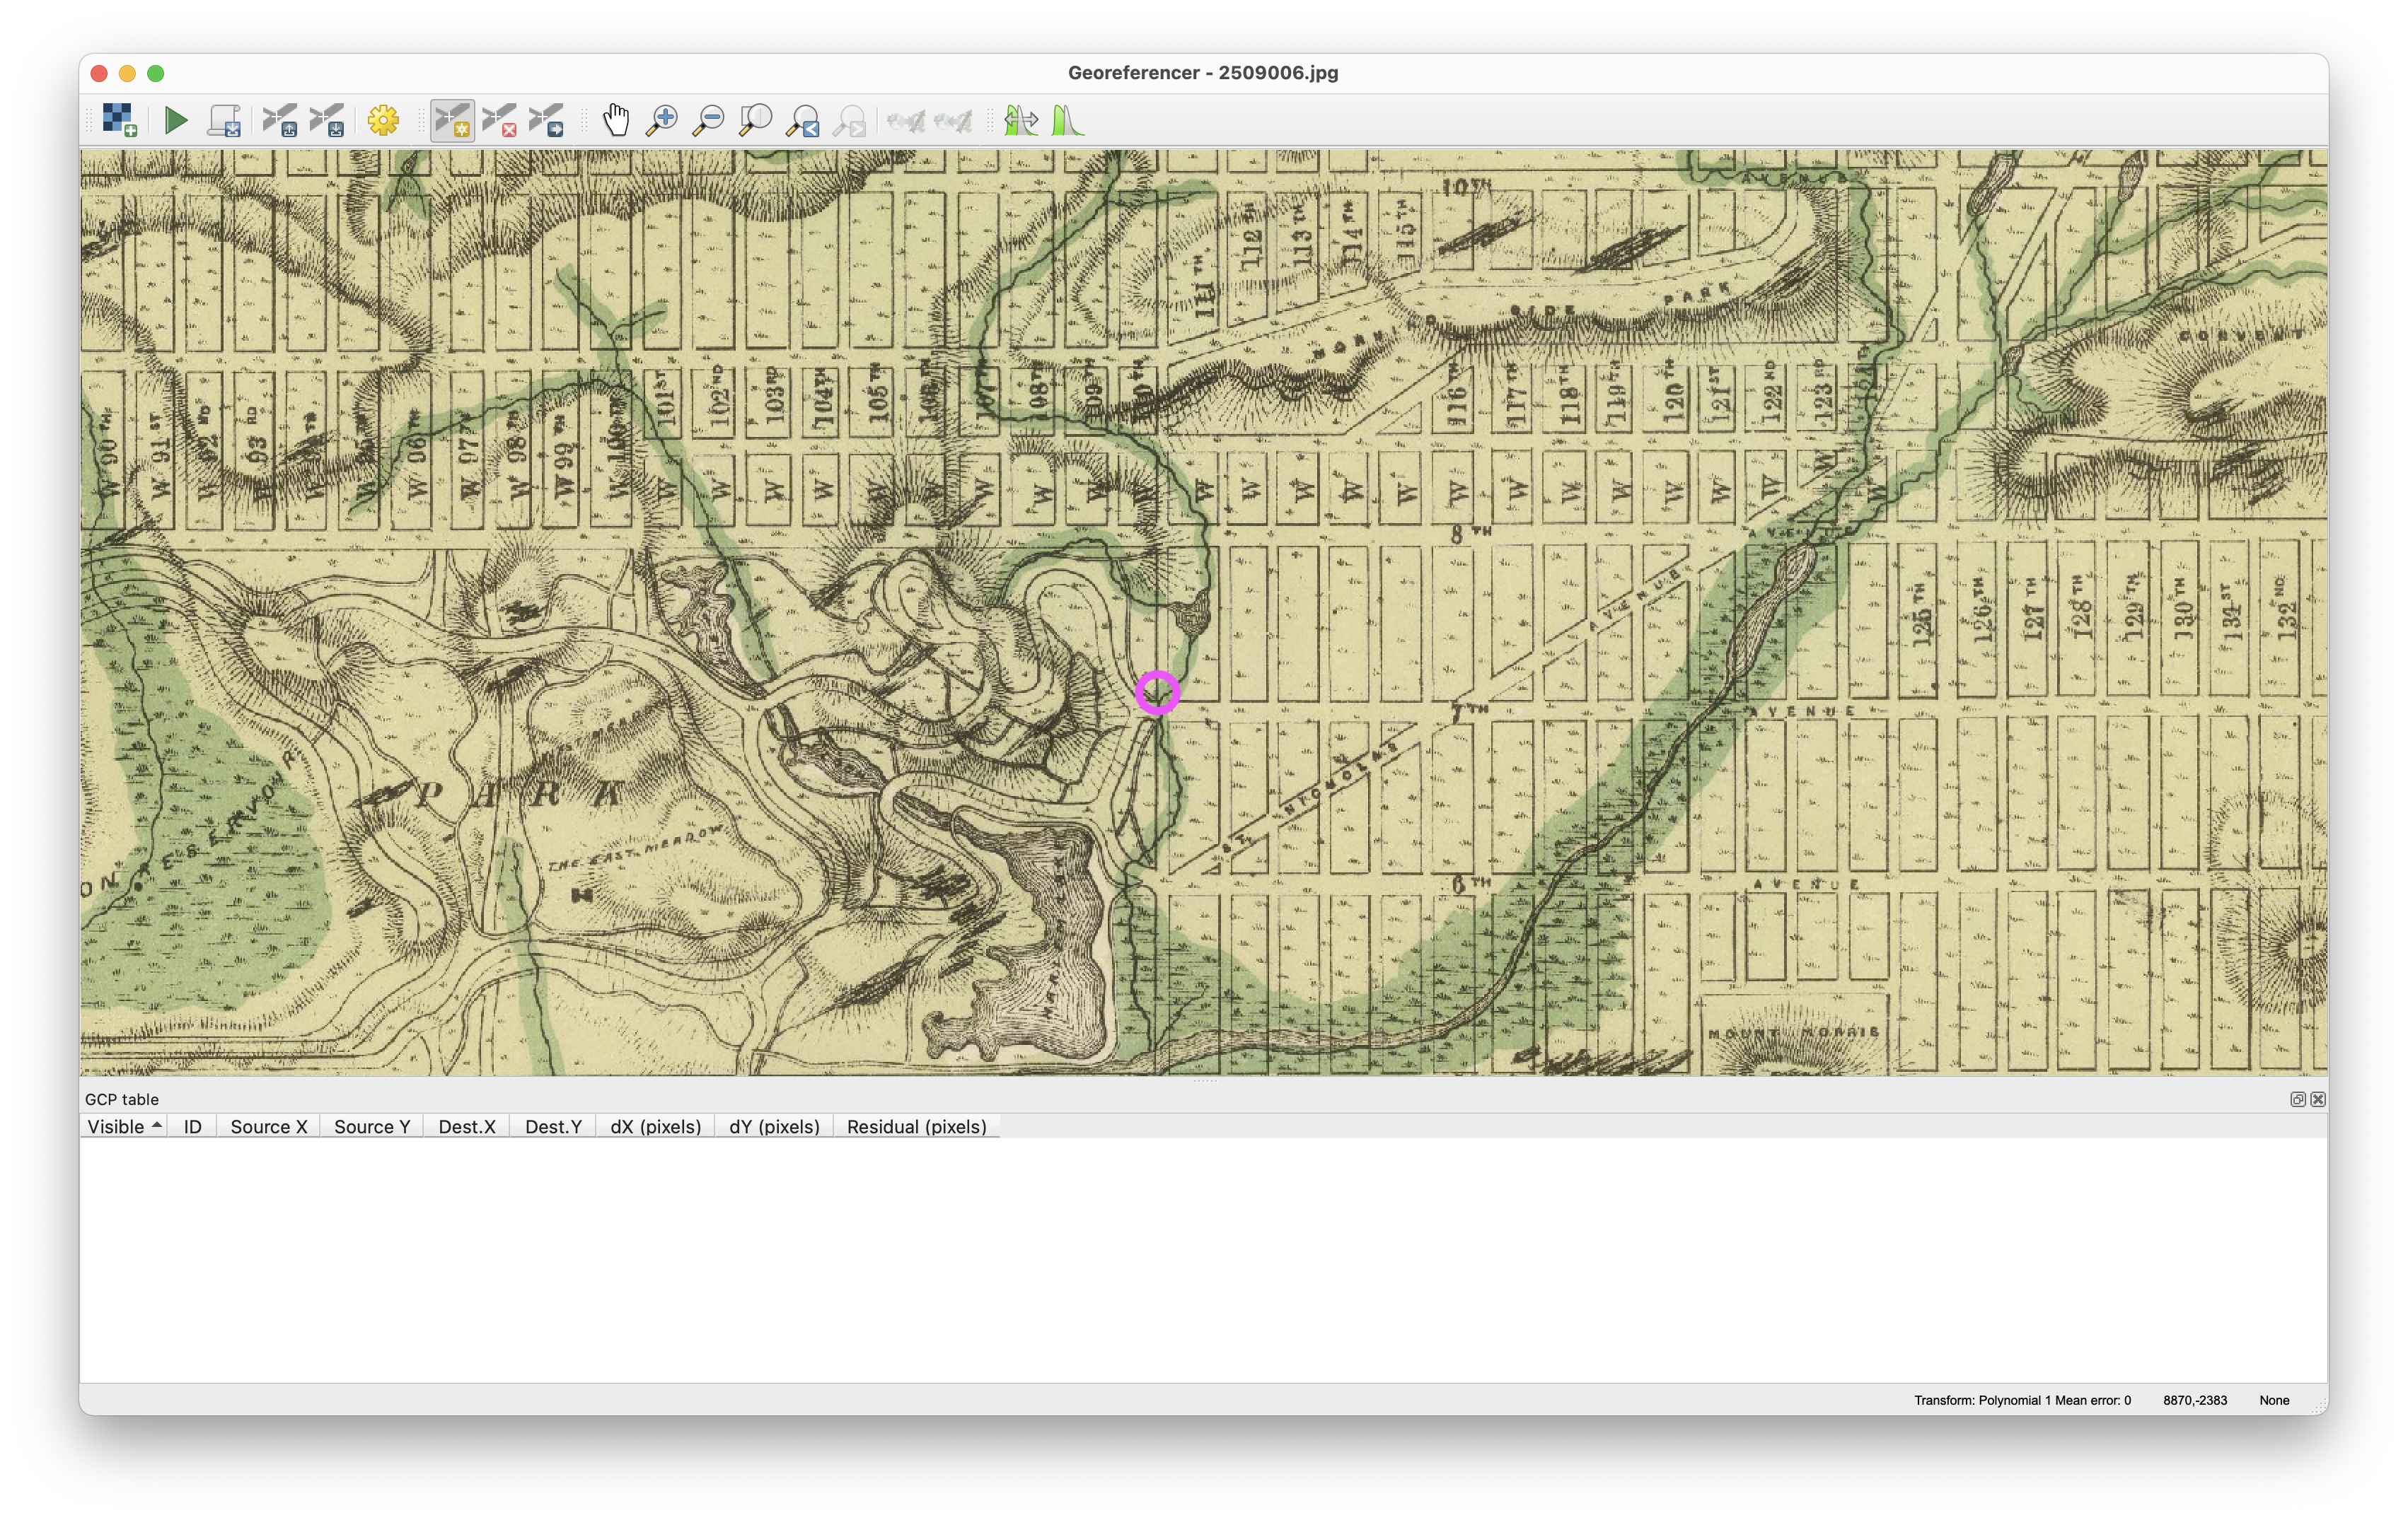
Task: Click Generate GDAL Script icon
Action: coord(224,121)
